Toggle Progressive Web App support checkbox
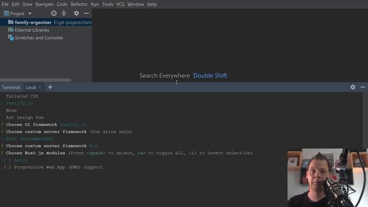The image size is (368, 207). coord(7,167)
